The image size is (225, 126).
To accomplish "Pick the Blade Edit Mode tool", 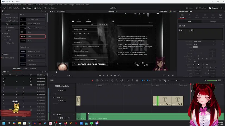I will pyautogui.click(x=106, y=80).
